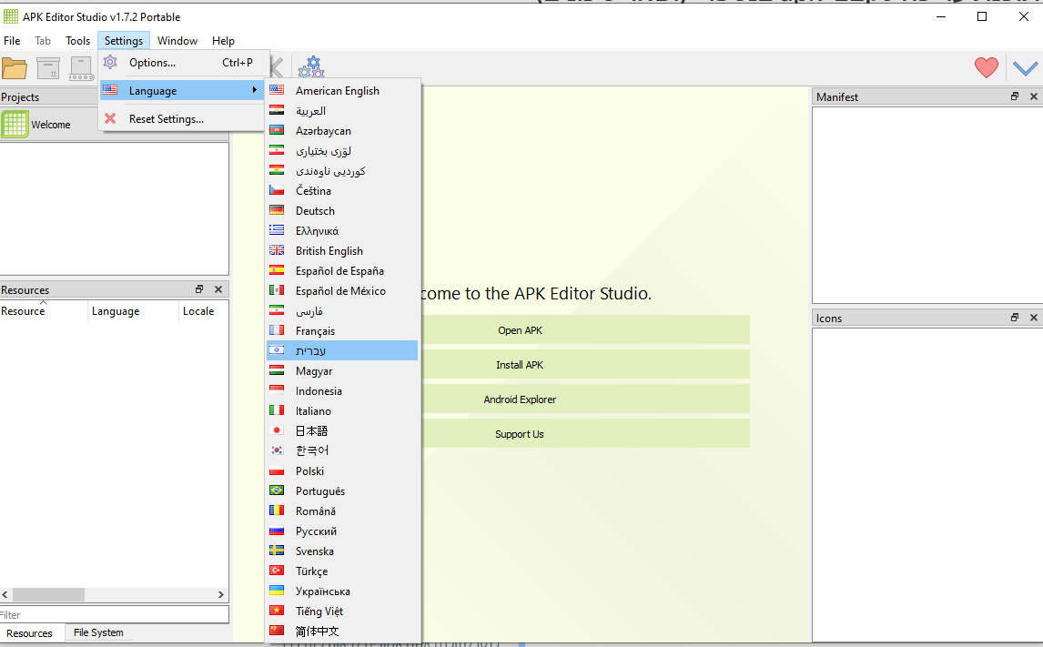Switch to the File System tab
Viewport: 1043px width, 647px height.
[x=98, y=632]
